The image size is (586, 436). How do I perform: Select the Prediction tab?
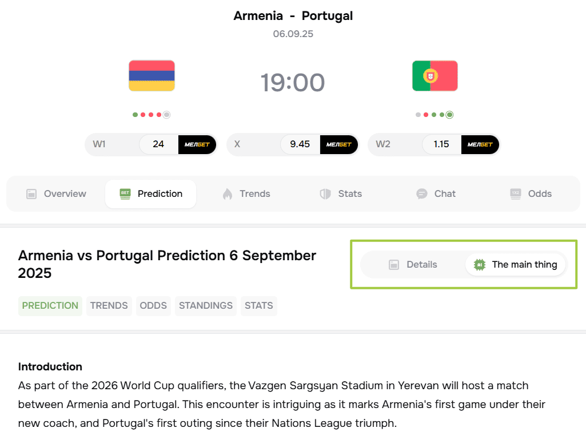[151, 194]
